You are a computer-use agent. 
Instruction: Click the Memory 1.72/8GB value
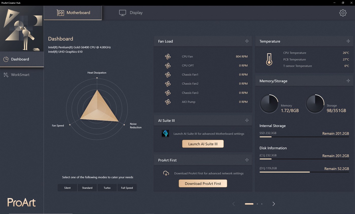pyautogui.click(x=290, y=111)
